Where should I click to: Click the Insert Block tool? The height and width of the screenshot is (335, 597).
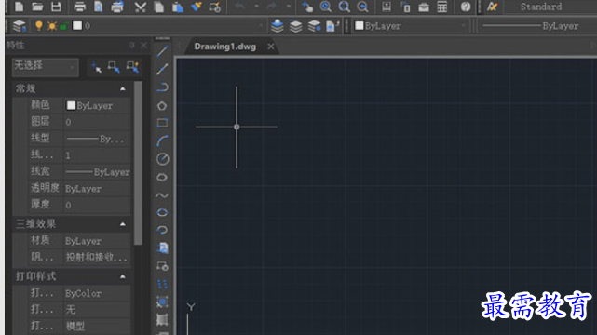coord(162,248)
